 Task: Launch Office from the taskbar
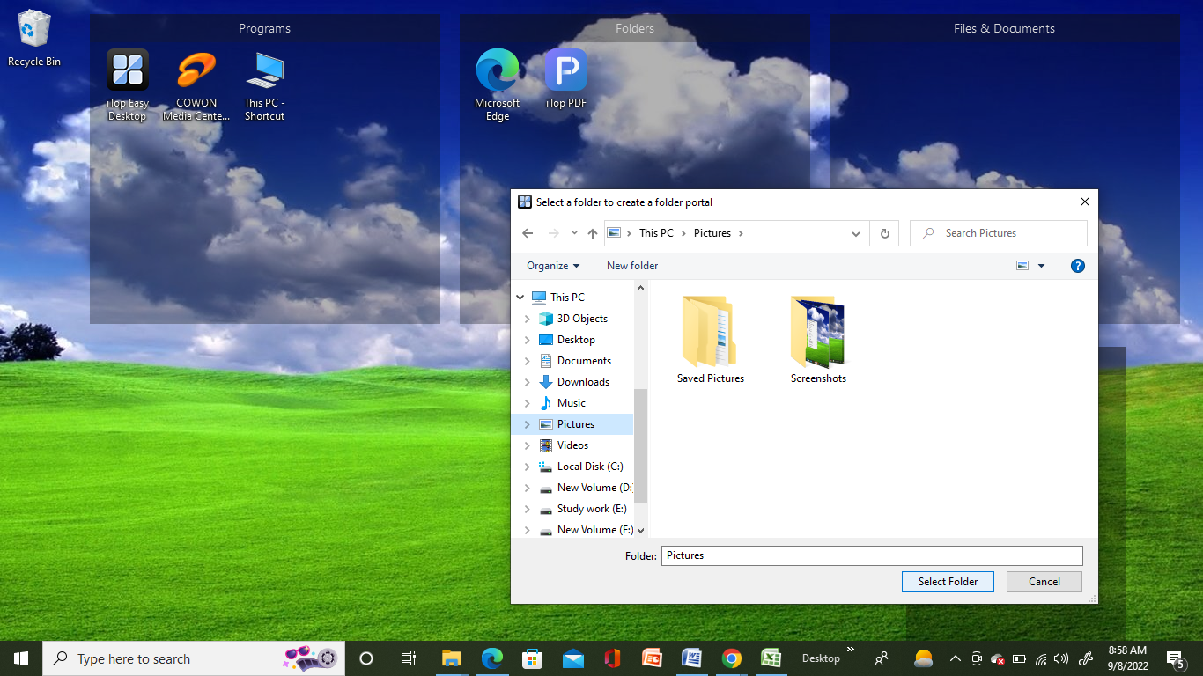(613, 658)
